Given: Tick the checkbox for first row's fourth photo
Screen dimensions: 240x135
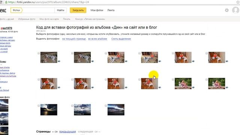Looking at the screenshot, I should (x=139, y=53).
